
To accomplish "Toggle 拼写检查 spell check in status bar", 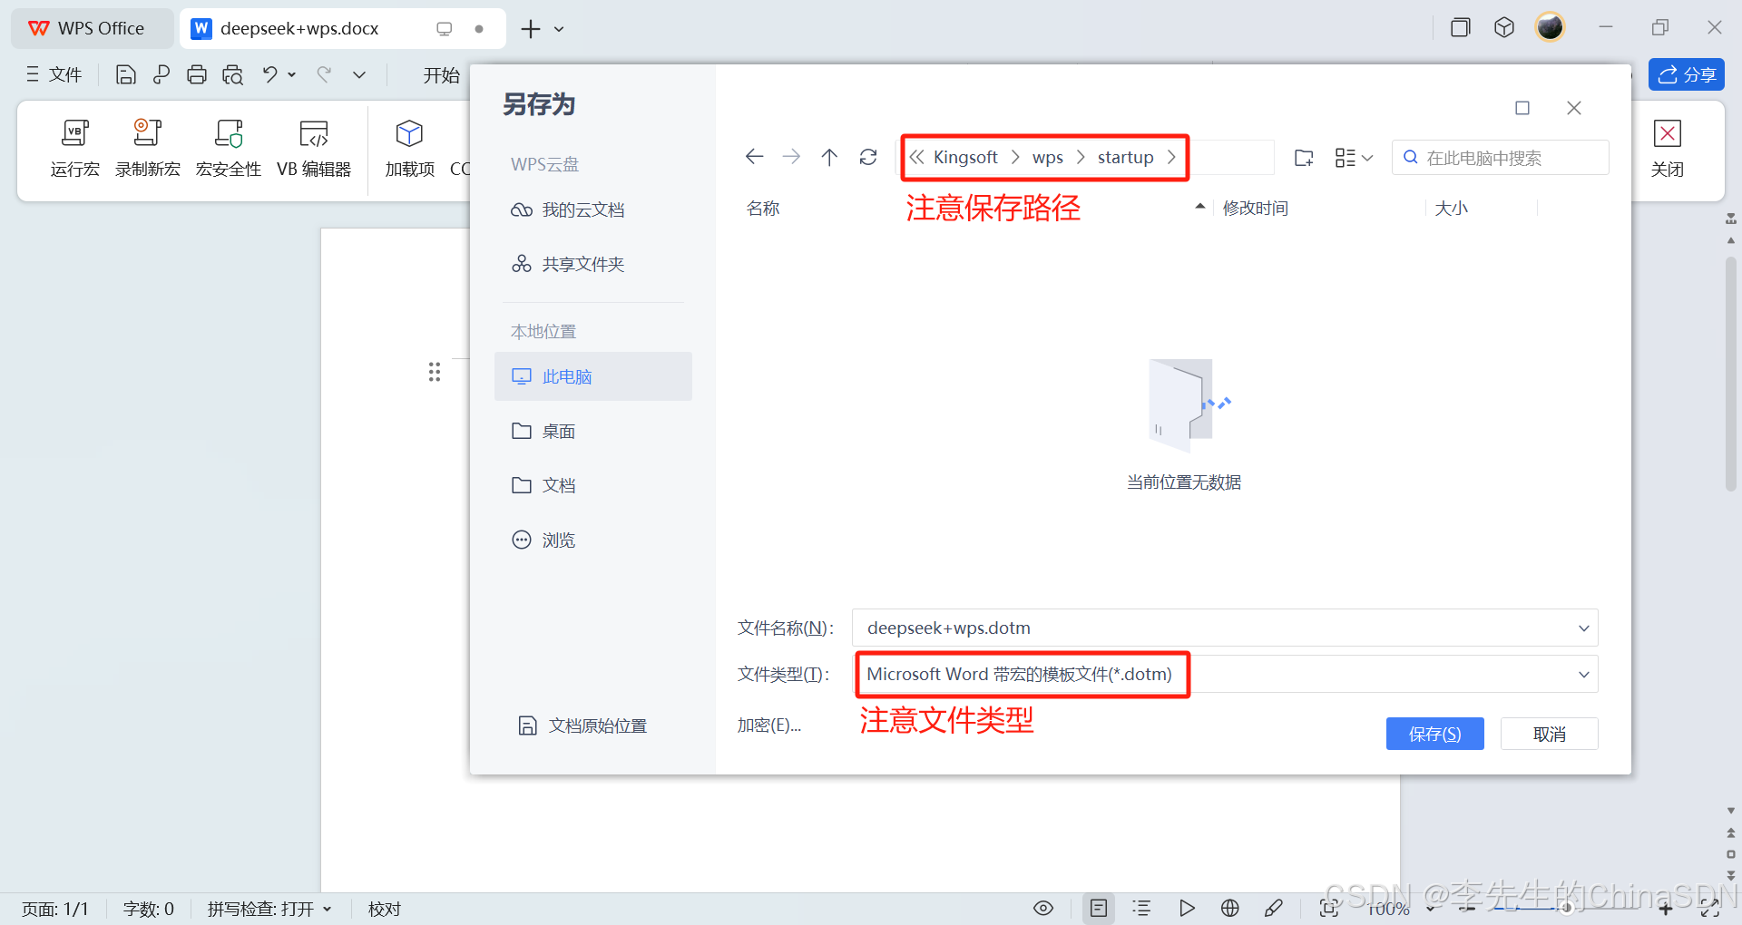I will point(269,909).
